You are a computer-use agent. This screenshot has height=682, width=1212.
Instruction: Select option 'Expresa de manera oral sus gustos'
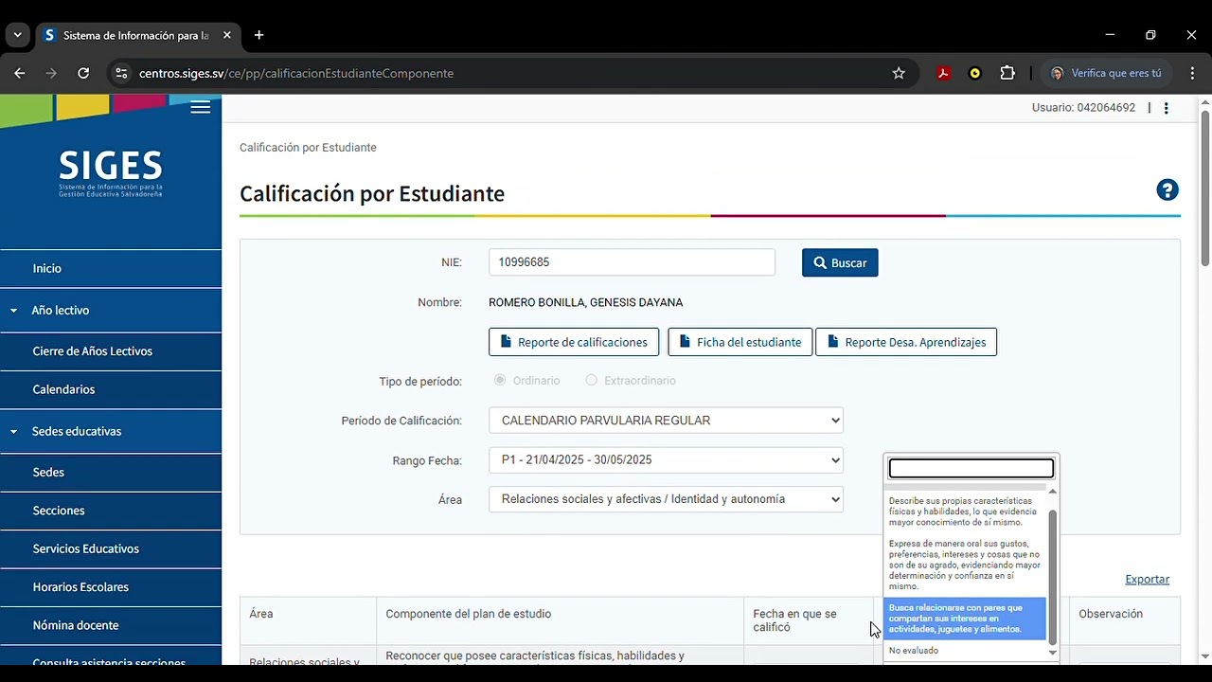(964, 565)
